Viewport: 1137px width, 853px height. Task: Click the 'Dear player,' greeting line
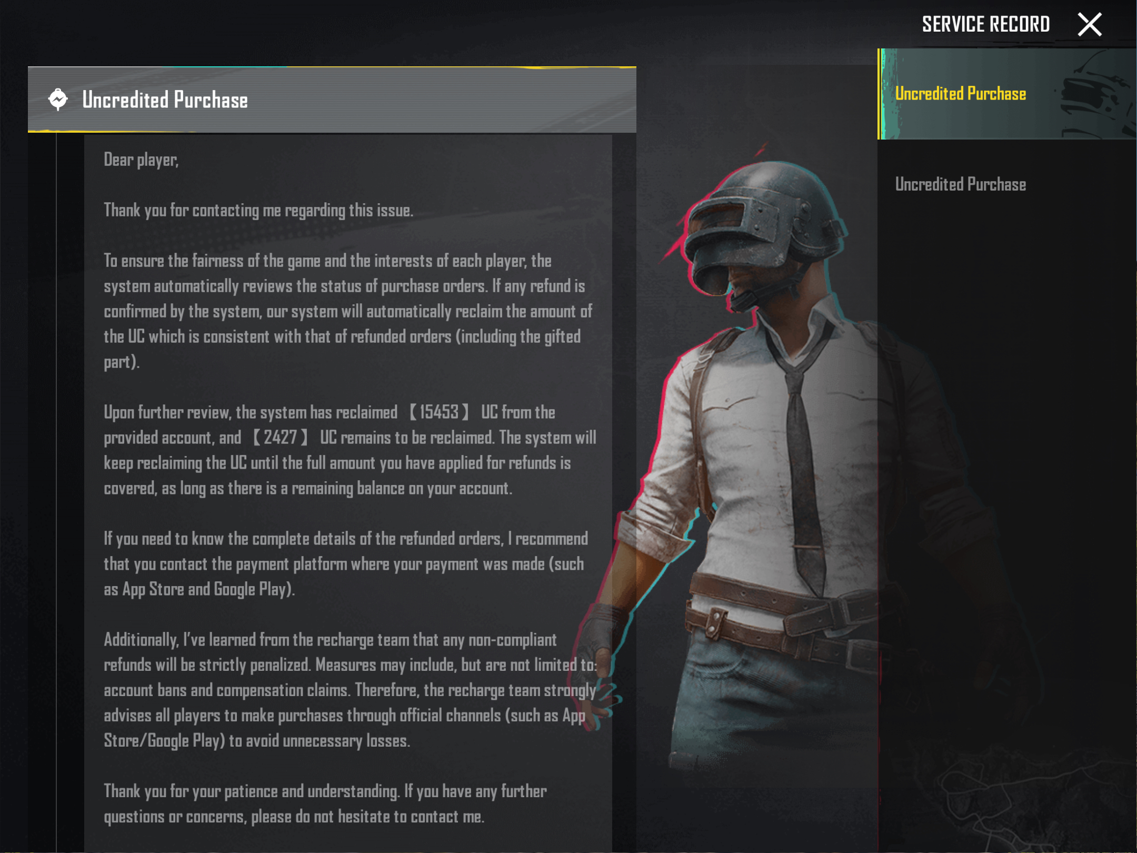tap(141, 160)
